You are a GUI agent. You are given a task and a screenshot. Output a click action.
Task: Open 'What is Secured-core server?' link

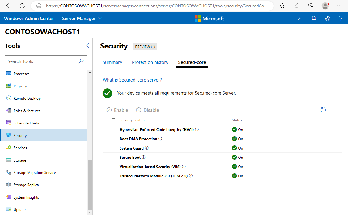point(132,80)
